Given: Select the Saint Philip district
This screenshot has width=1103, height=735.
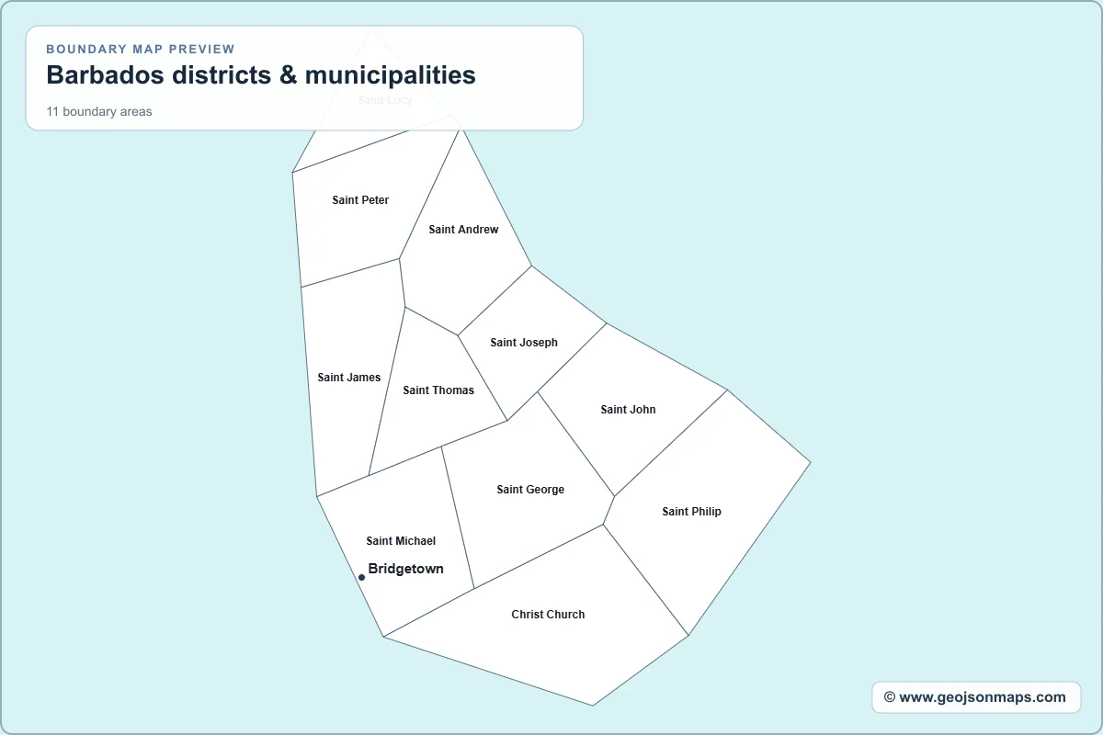Looking at the screenshot, I should tap(691, 512).
